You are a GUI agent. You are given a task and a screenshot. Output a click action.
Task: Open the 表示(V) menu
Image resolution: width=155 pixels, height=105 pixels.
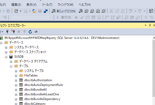(x=31, y=4)
